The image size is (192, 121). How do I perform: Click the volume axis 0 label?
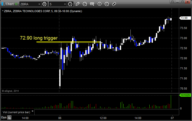click(181, 108)
